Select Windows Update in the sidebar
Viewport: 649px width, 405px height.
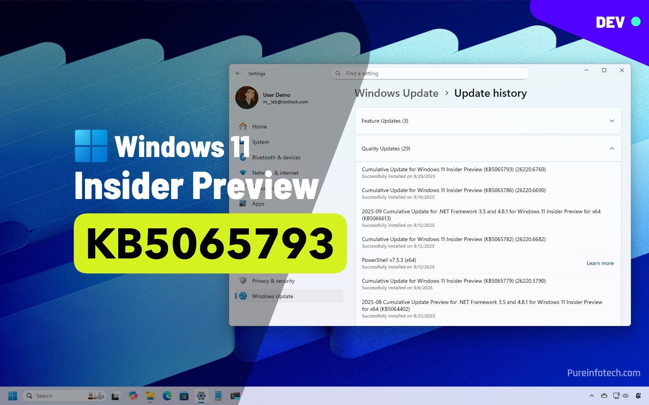pyautogui.click(x=289, y=296)
